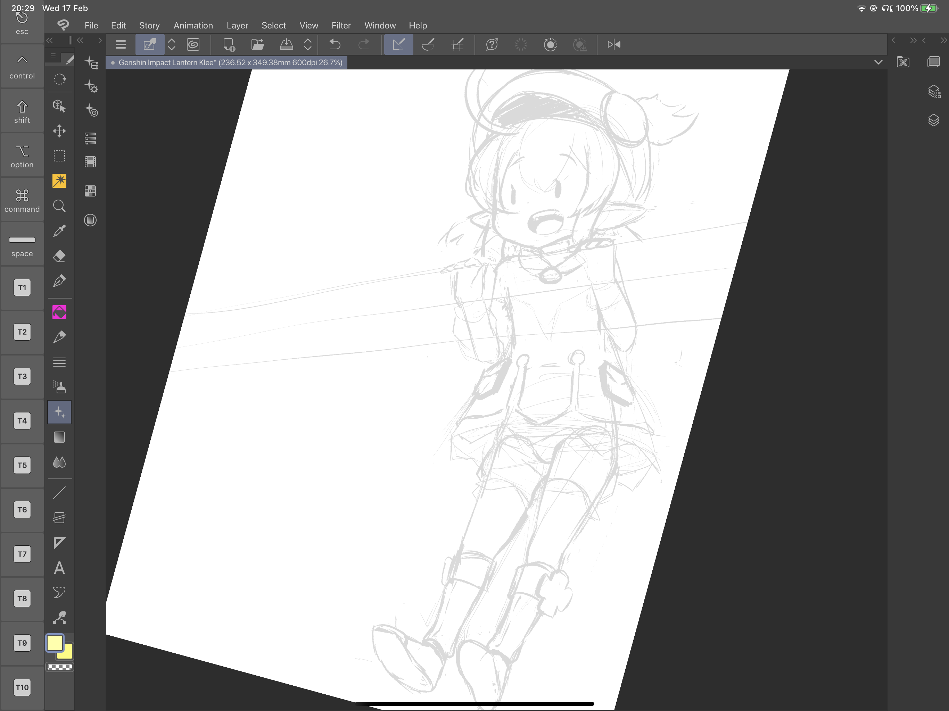This screenshot has width=949, height=711.
Task: Toggle Snap to ruler
Action: [398, 44]
